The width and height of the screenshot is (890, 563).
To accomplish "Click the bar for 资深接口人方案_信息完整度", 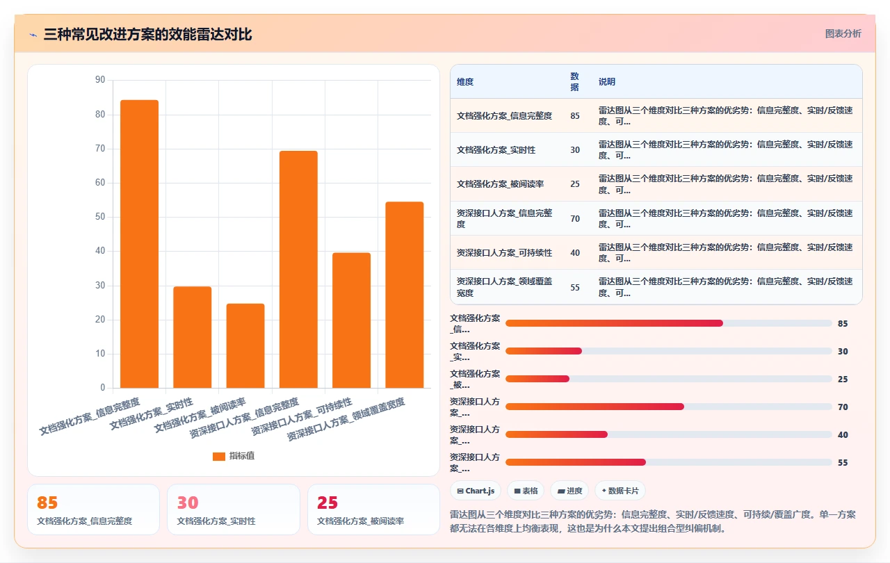I will coord(298,270).
